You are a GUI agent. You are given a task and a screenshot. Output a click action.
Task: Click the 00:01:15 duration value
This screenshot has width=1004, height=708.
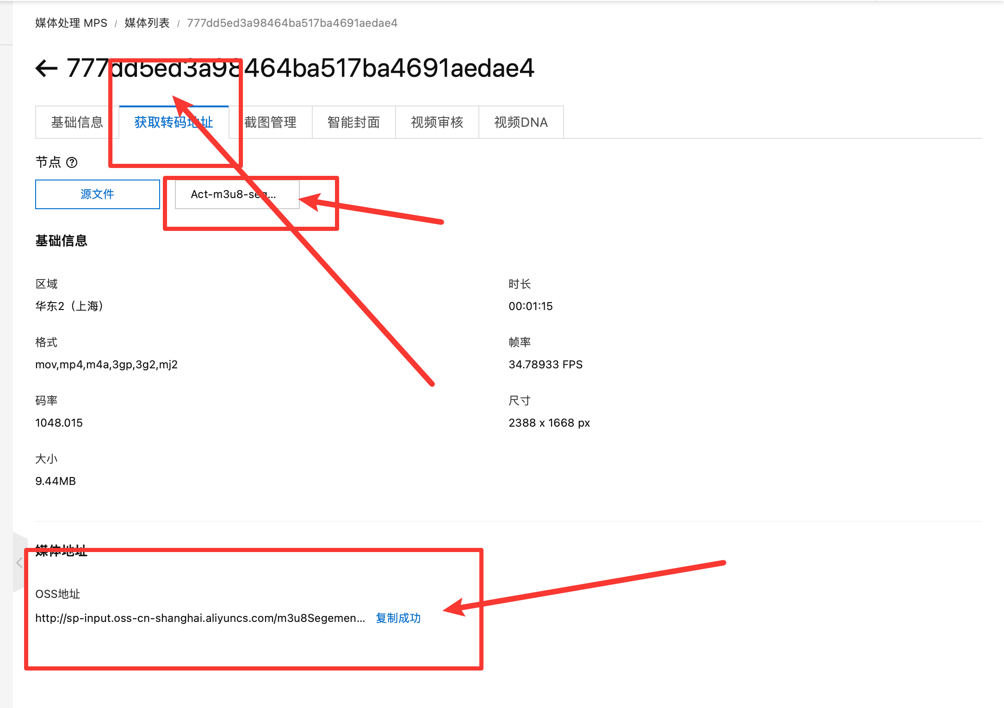(x=531, y=306)
